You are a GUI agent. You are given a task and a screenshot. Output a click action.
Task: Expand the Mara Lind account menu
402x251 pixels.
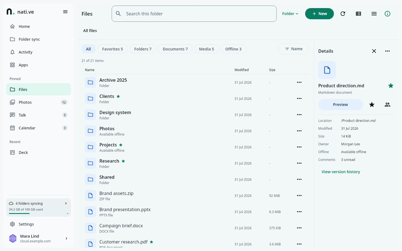coord(39,238)
